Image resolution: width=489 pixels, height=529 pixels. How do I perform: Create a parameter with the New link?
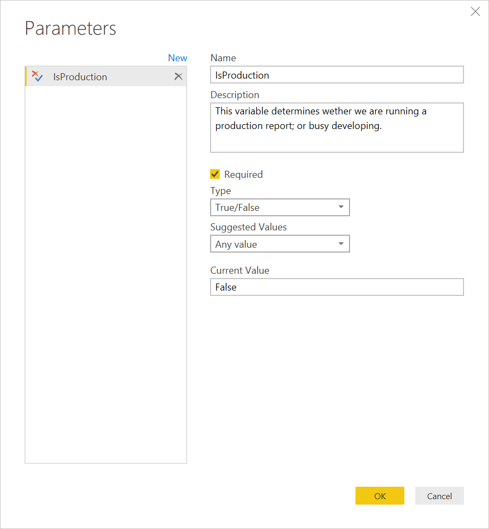tap(177, 58)
